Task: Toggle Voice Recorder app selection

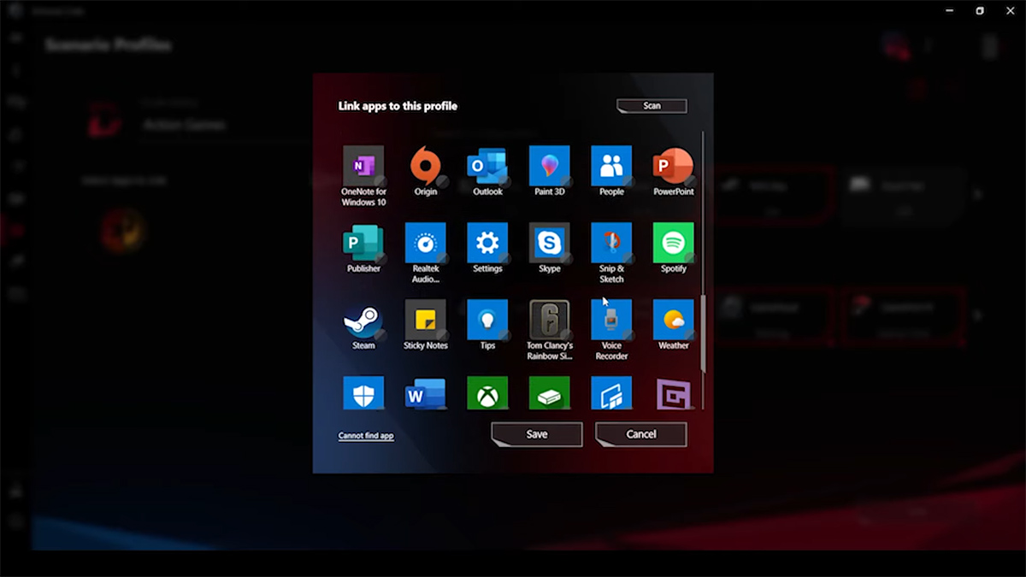Action: tap(610, 321)
